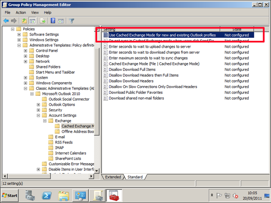Click the Up one level folder icon
This screenshot has height=203, width=271.
pos(24,21)
